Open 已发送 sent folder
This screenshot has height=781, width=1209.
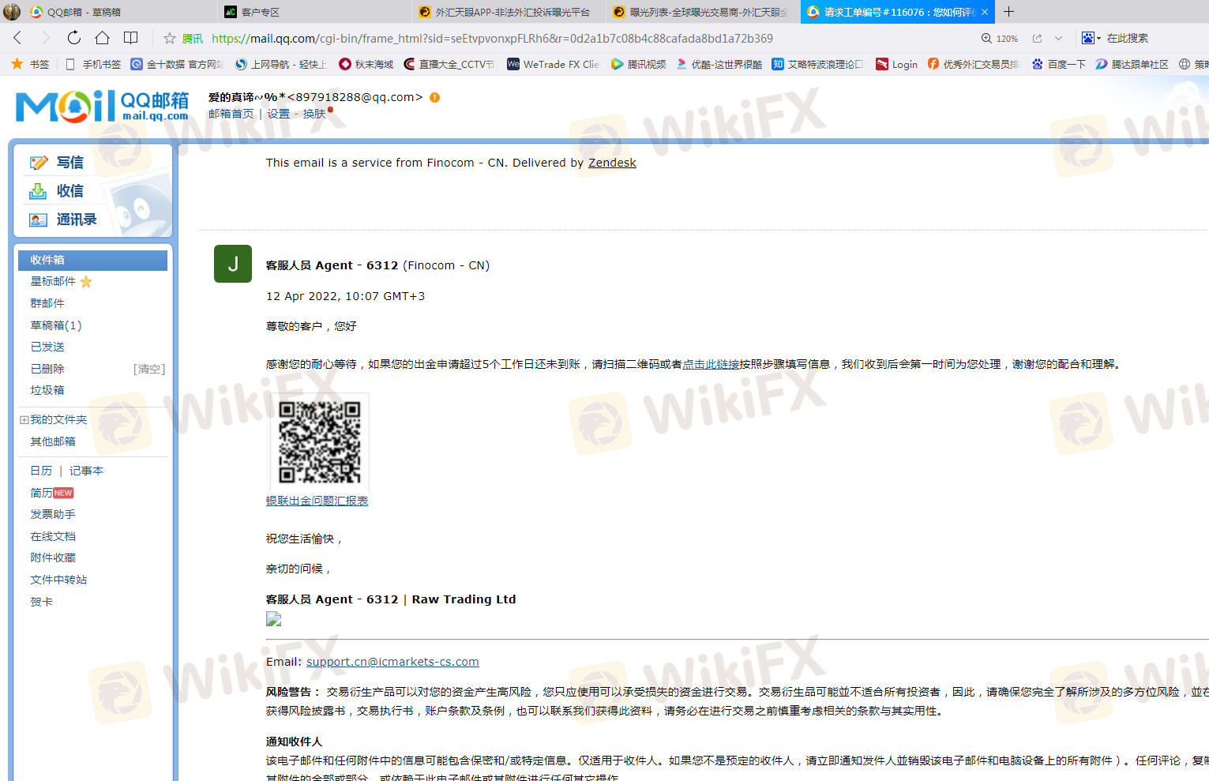[47, 347]
